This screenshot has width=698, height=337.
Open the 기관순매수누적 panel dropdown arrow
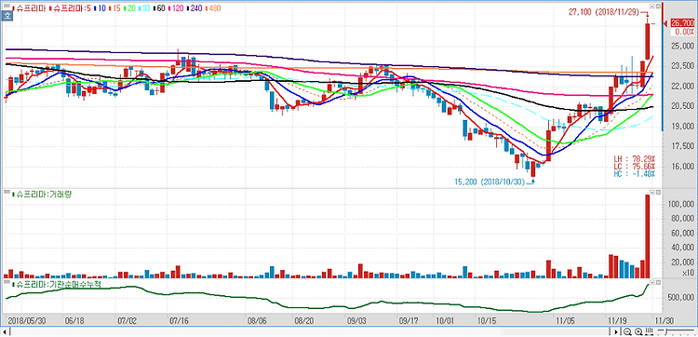(x=651, y=282)
